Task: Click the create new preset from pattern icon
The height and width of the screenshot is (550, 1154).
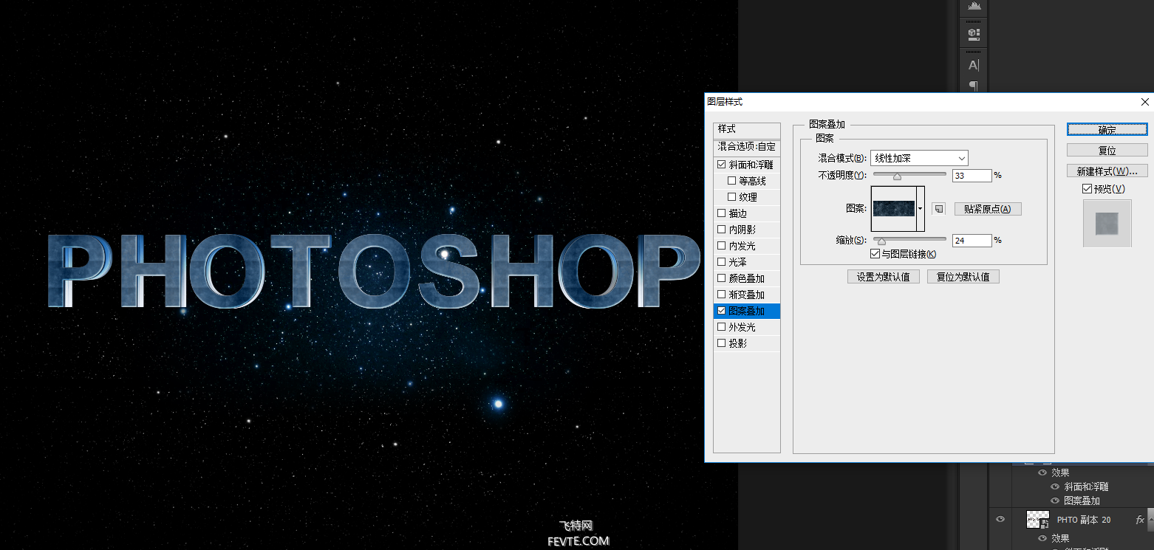Action: (x=938, y=209)
